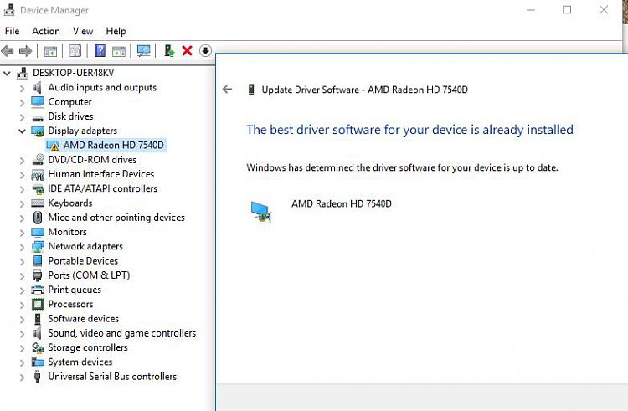
Task: Click display adapter icon in driver dialog
Action: pos(260,211)
